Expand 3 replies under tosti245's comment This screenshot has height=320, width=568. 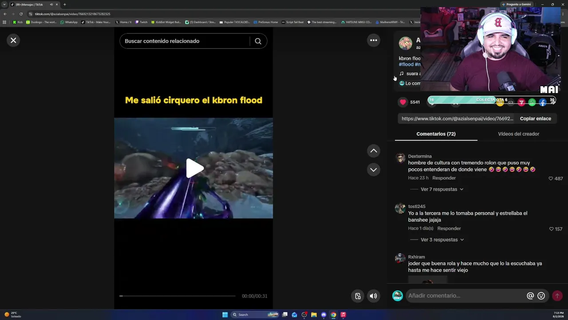point(442,240)
